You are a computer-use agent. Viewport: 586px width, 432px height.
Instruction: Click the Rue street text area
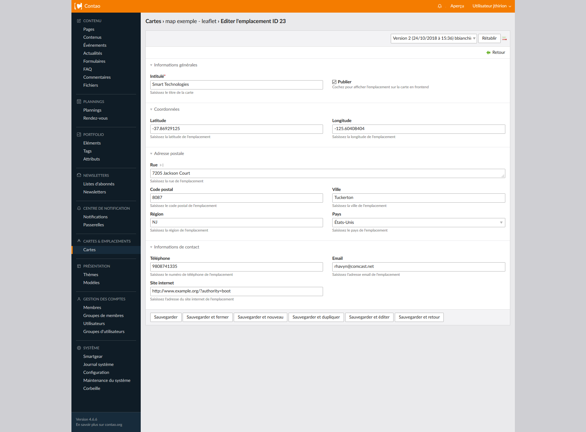point(328,173)
